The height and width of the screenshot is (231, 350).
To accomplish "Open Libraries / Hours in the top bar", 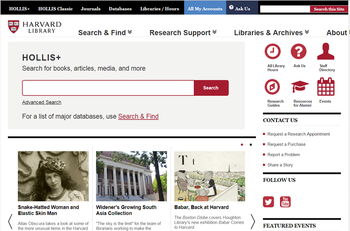I will point(160,9).
